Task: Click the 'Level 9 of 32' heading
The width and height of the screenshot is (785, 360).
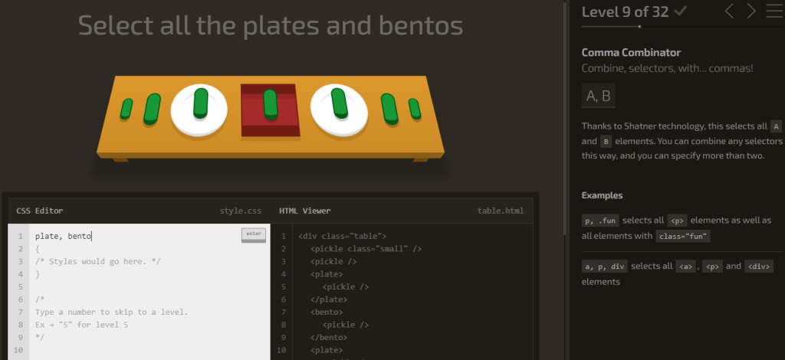Action: click(626, 11)
